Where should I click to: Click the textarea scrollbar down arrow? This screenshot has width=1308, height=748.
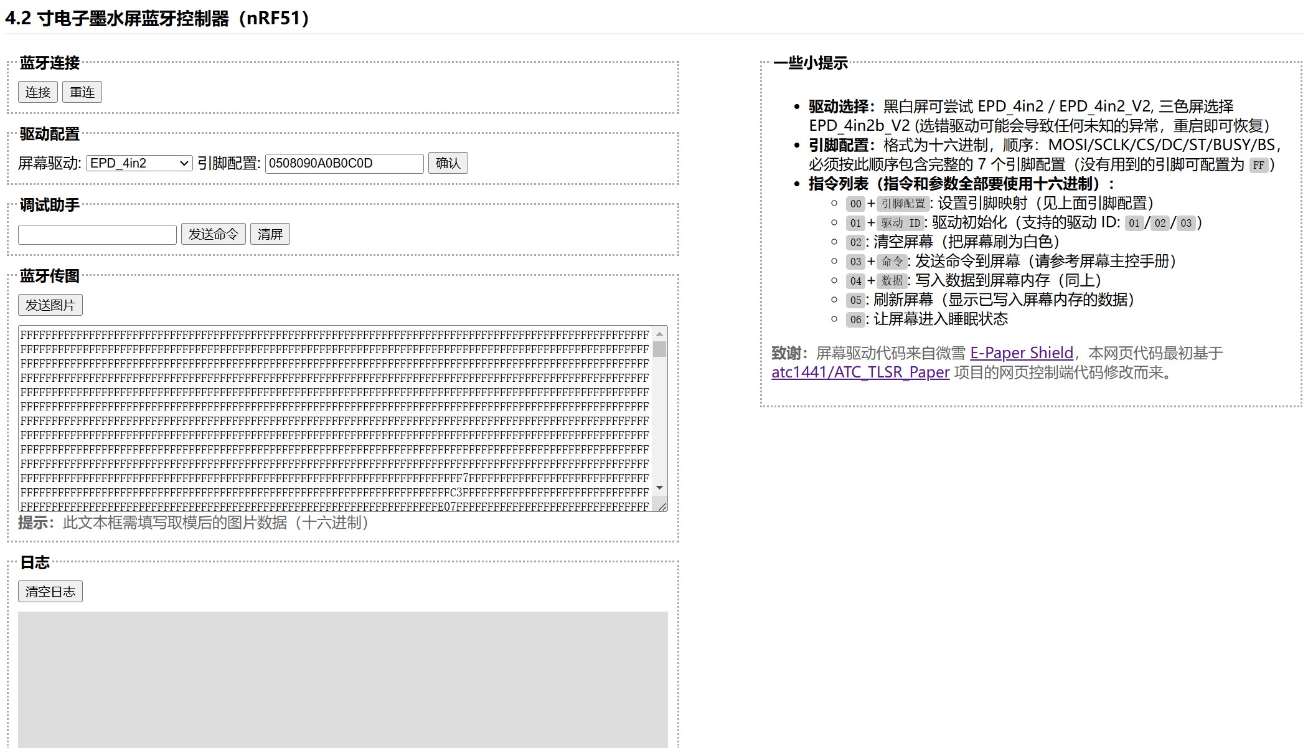[x=659, y=488]
